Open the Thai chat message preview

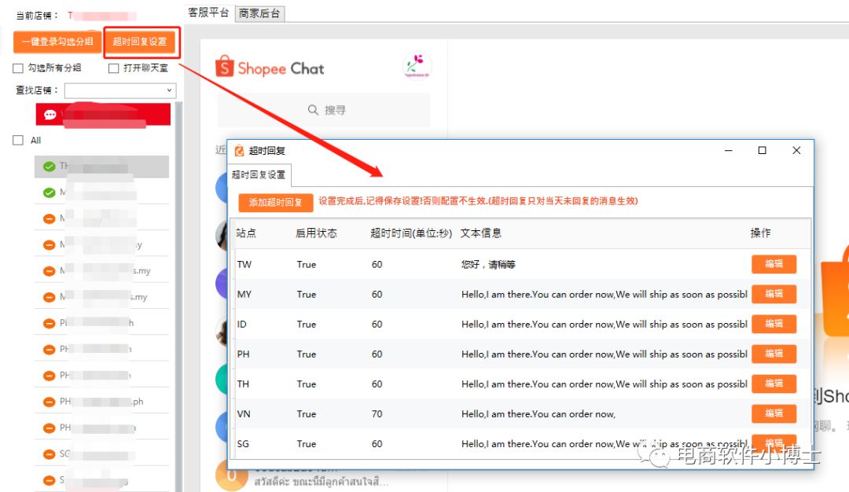coord(321,481)
